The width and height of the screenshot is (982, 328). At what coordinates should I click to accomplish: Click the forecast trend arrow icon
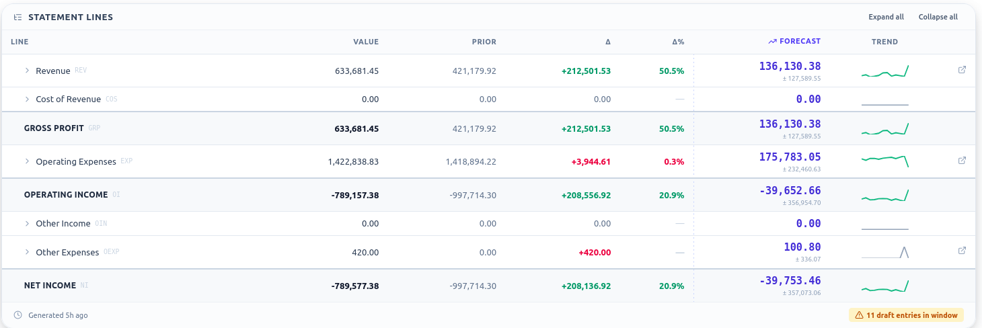point(772,42)
